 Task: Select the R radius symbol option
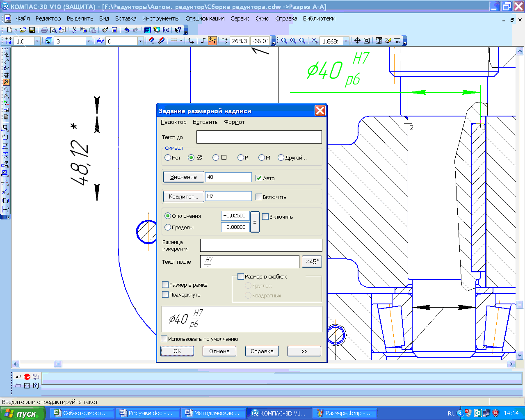click(241, 157)
